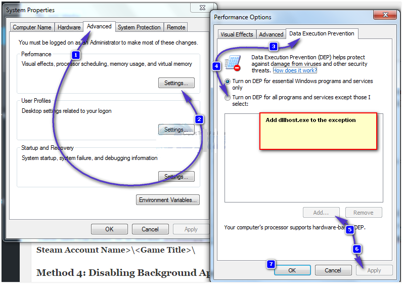Open the Remote tab

pos(176,27)
